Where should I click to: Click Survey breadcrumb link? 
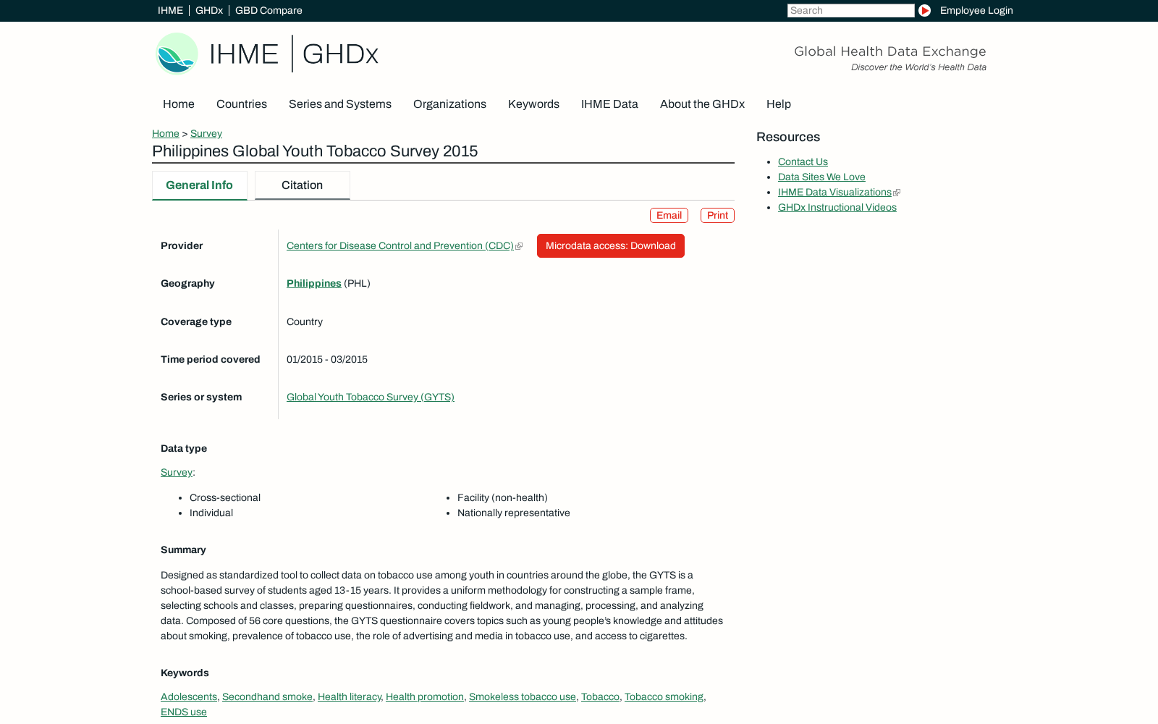[206, 133]
